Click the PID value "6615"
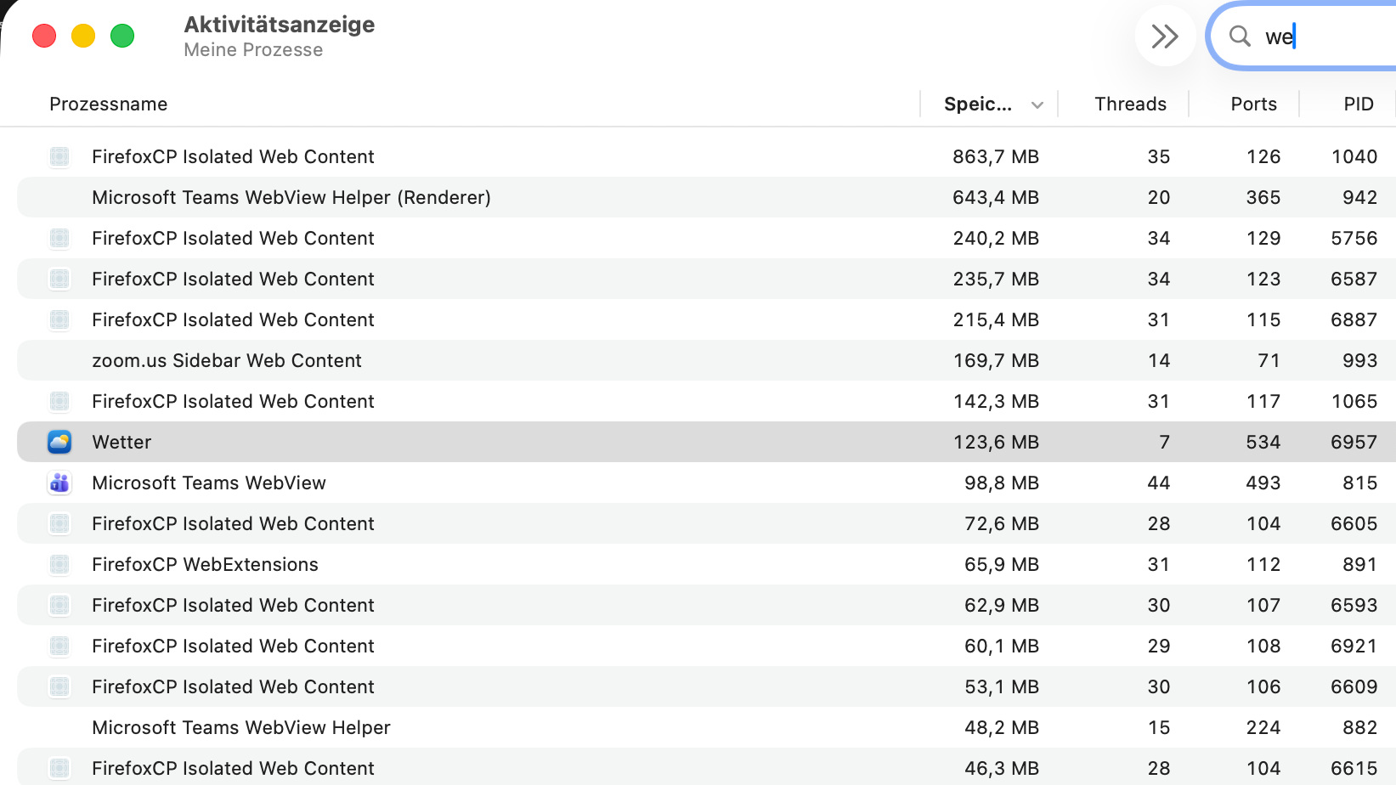 pyautogui.click(x=1354, y=768)
